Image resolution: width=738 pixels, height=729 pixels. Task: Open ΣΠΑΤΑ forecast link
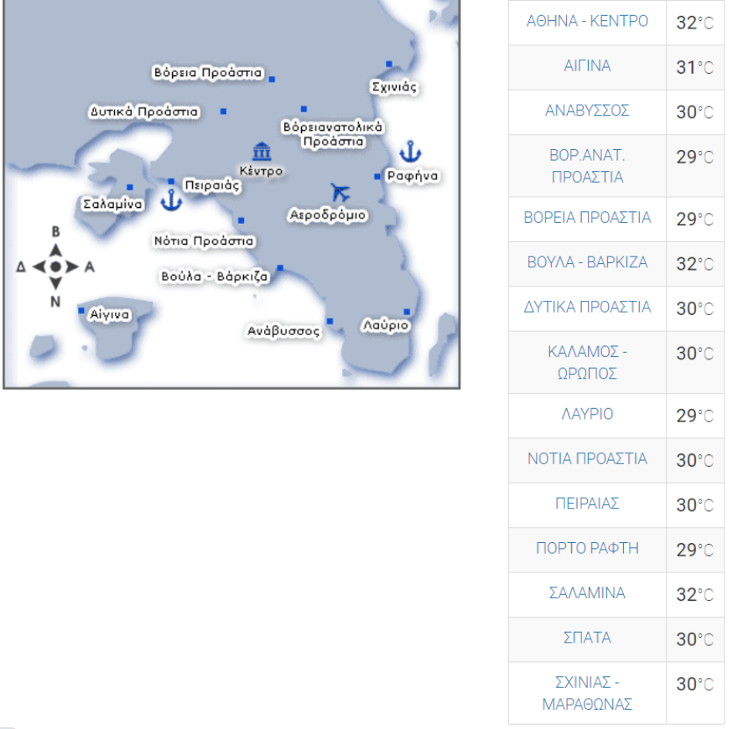[x=587, y=638]
